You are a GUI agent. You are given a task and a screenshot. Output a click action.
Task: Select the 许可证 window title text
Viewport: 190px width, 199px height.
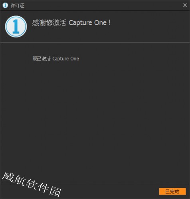pos(18,6)
